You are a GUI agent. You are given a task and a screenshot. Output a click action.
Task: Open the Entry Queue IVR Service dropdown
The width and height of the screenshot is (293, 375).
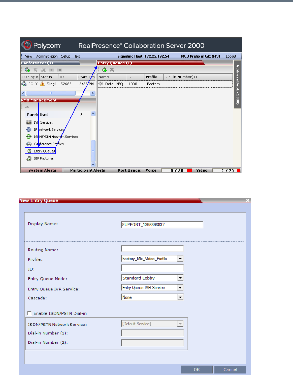(x=180, y=288)
